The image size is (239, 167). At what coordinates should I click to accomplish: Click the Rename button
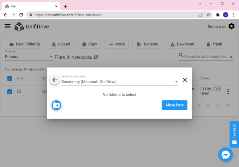pos(147,44)
